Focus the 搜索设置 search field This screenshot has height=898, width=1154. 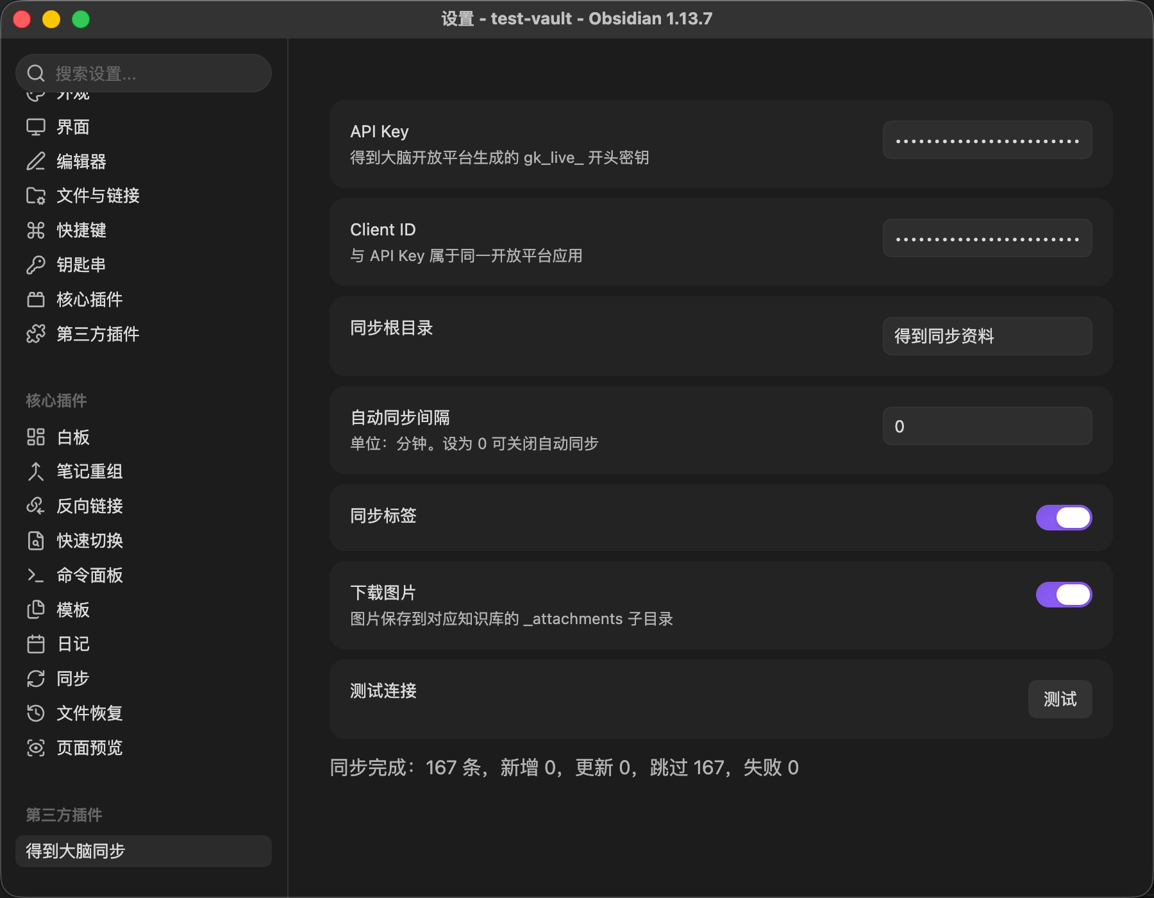click(144, 73)
